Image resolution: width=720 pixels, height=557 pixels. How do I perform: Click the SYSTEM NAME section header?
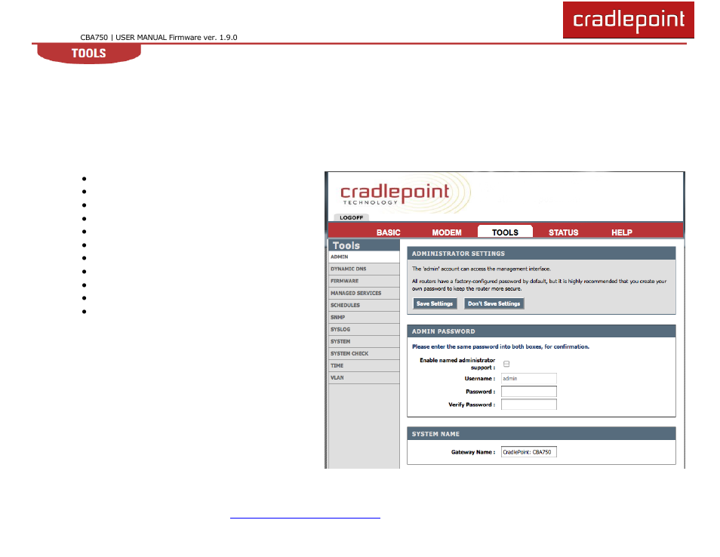[x=541, y=433]
